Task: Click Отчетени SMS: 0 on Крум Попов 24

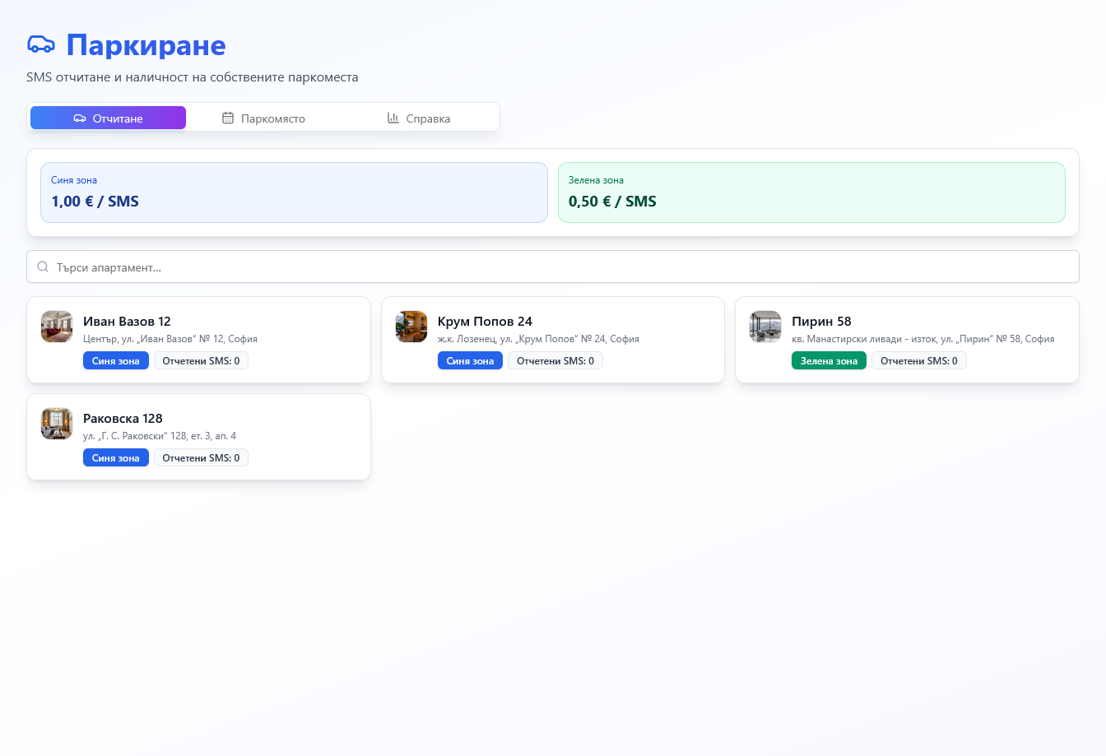Action: pos(555,361)
